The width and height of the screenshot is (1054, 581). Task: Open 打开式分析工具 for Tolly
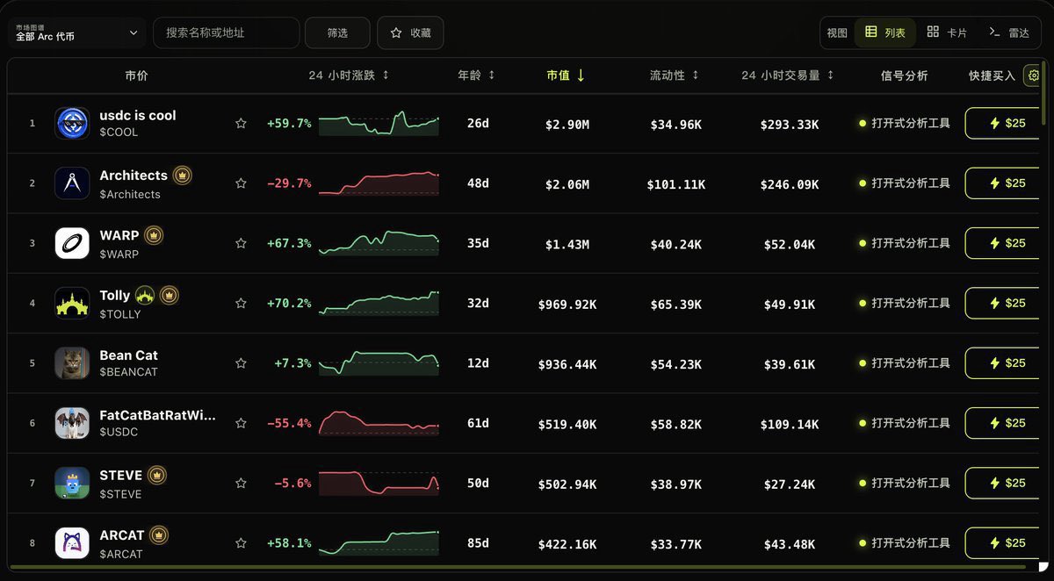(x=905, y=303)
